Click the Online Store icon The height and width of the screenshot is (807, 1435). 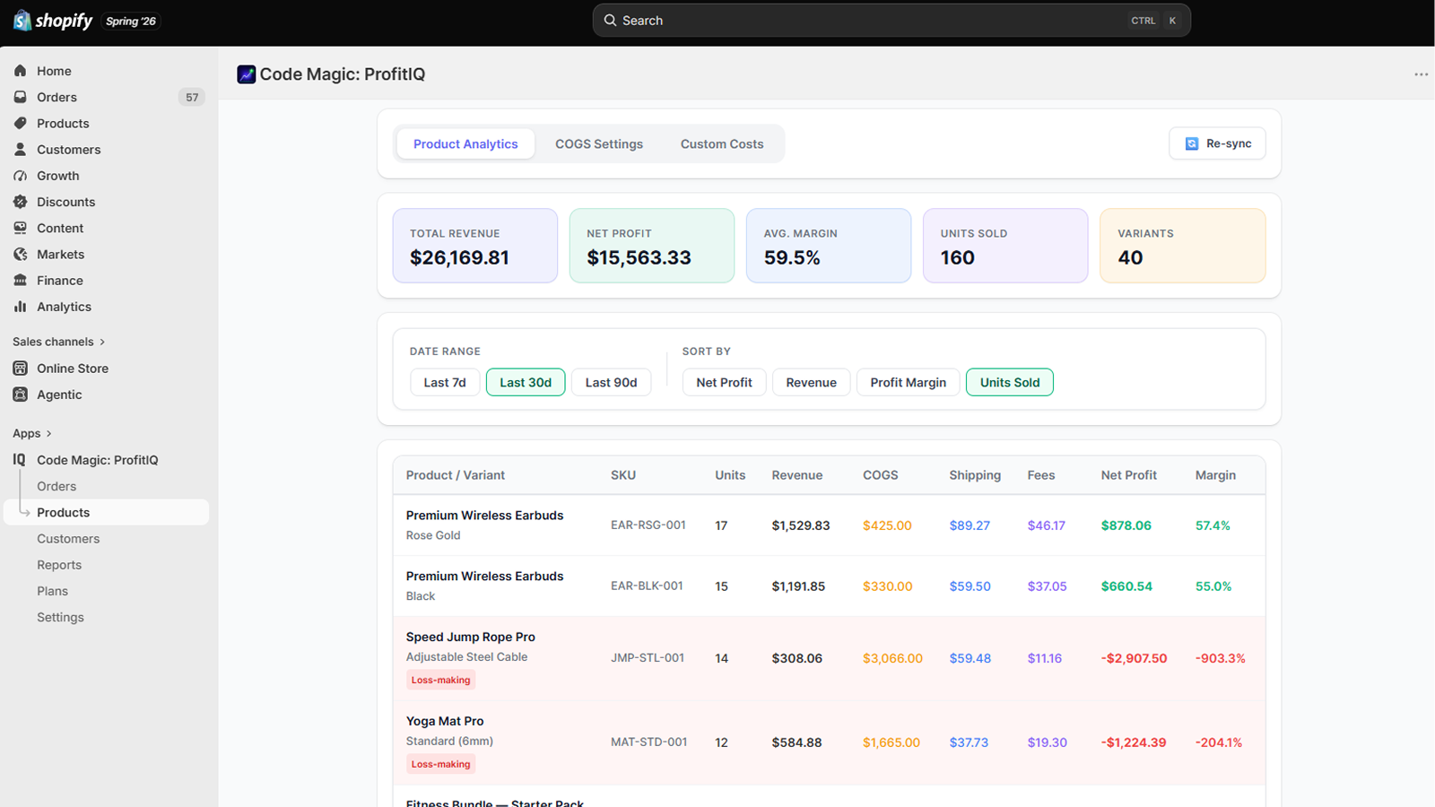(20, 368)
